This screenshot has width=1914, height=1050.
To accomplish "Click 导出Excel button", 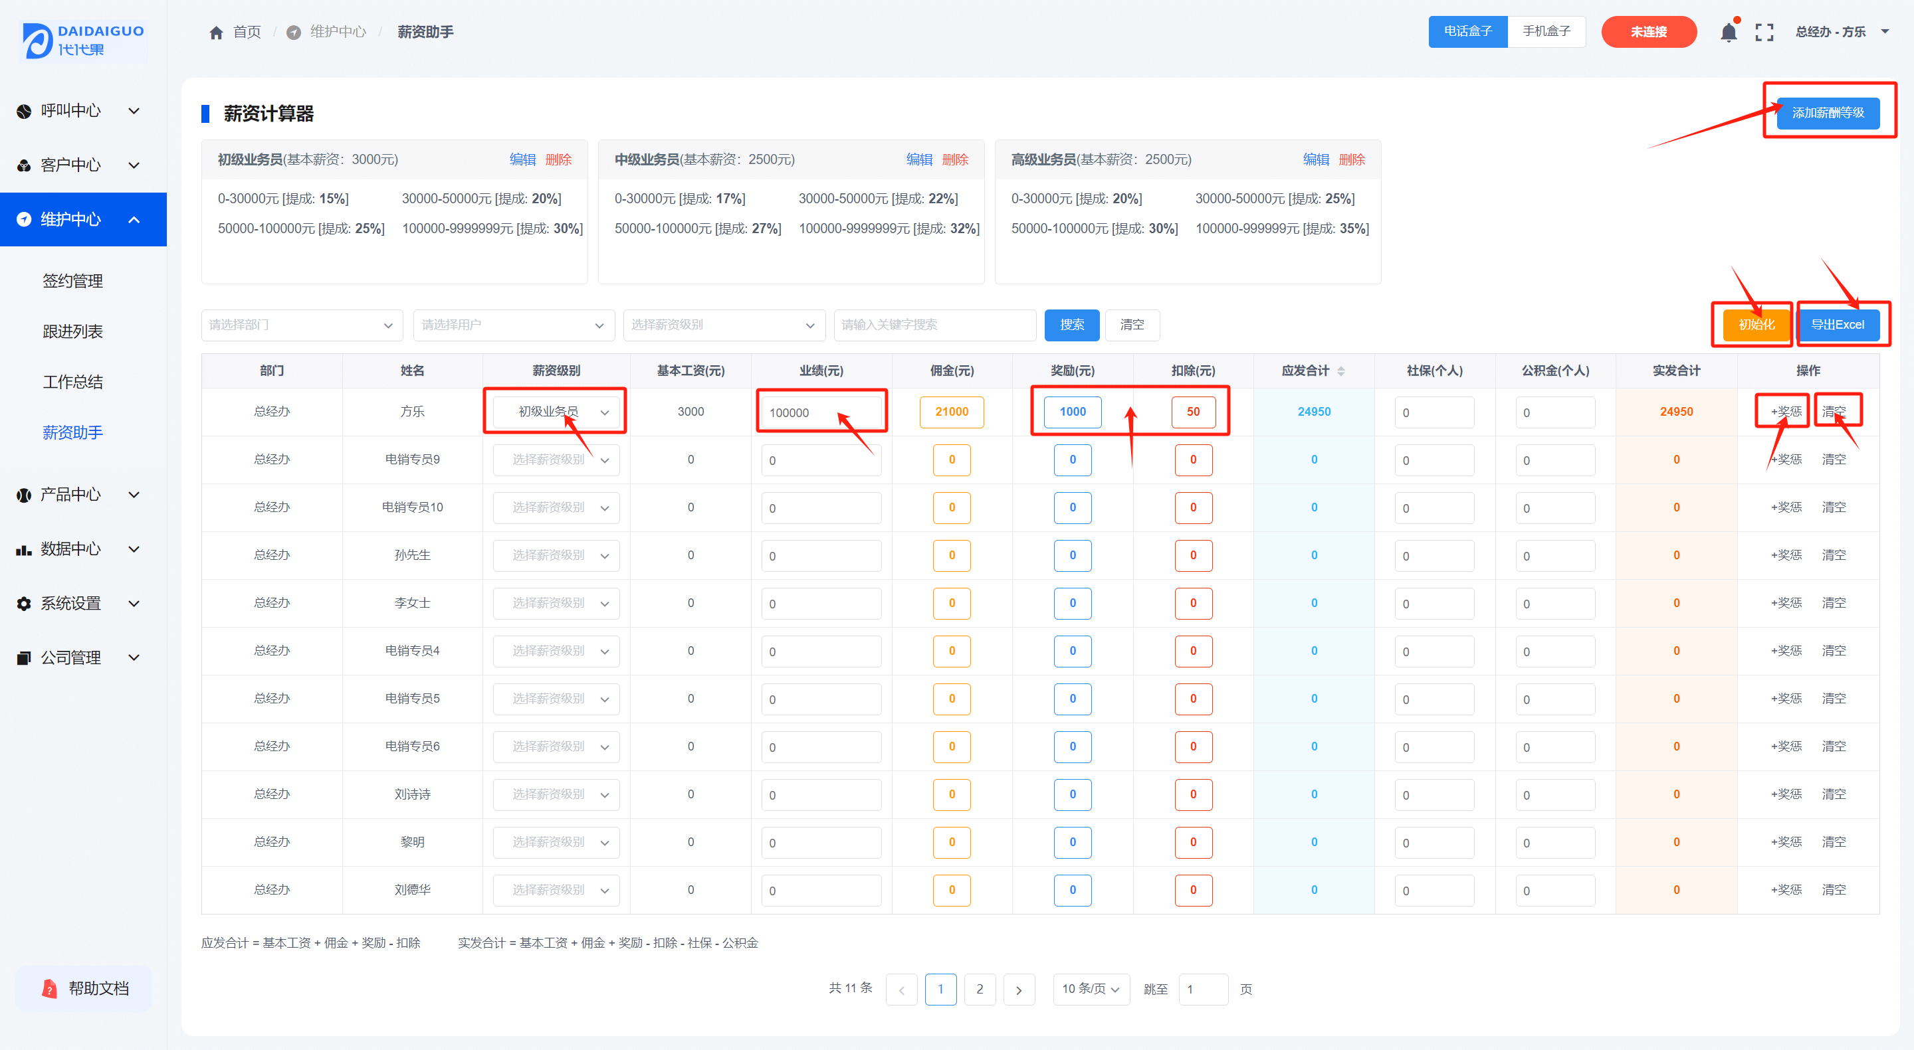I will pos(1838,325).
